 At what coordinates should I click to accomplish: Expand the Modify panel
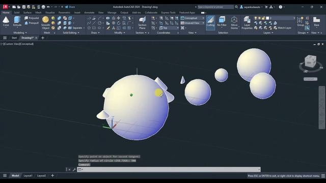click(x=120, y=33)
